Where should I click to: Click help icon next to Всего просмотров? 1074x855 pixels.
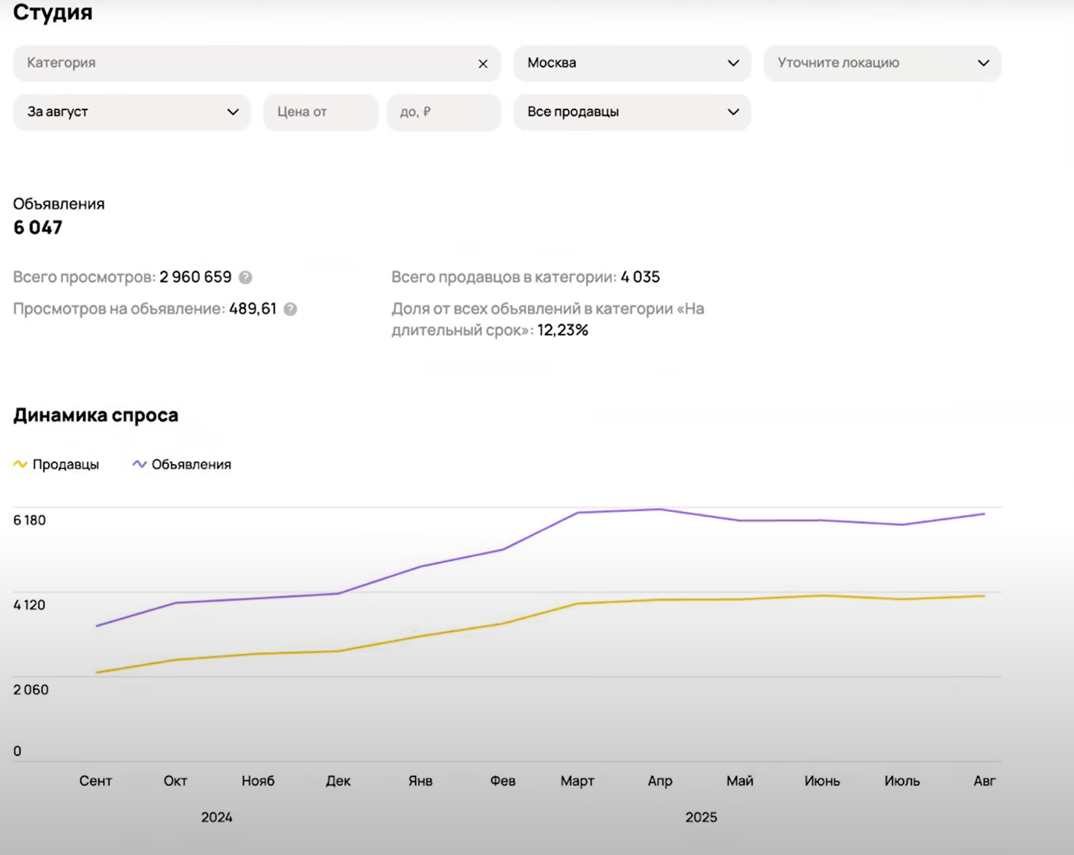pos(246,278)
